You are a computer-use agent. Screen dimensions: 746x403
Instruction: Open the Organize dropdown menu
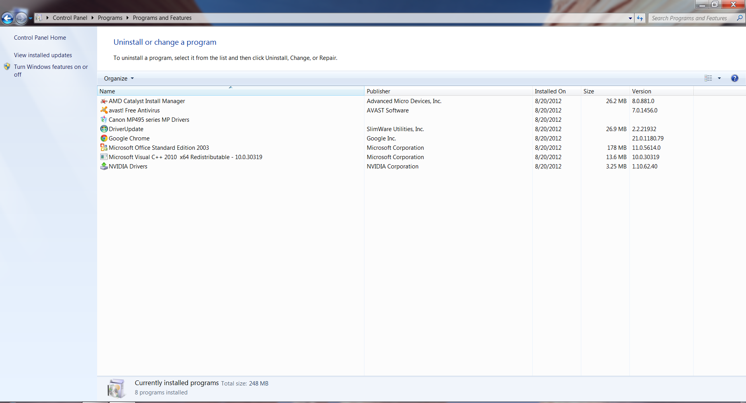[x=119, y=79]
